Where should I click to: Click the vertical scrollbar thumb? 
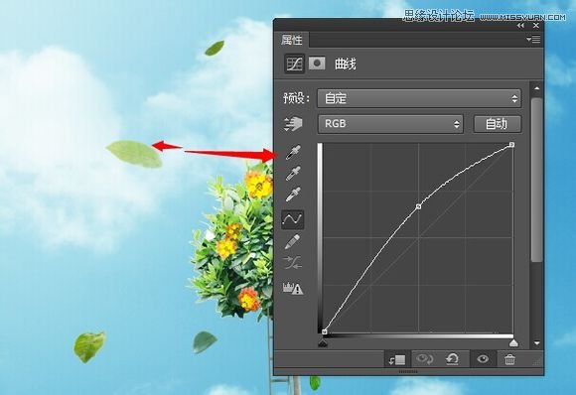click(x=536, y=180)
